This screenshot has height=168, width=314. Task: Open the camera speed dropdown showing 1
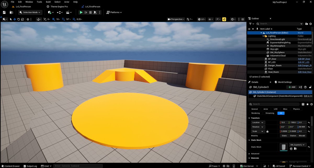pos(190,19)
